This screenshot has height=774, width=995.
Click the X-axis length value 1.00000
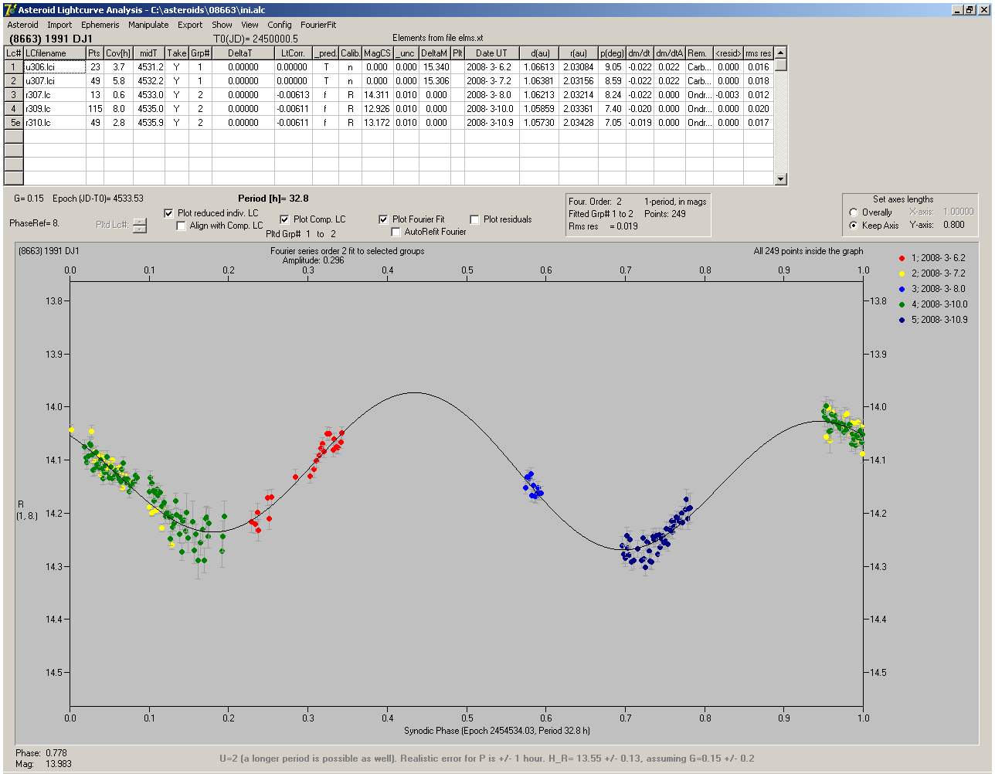pos(958,212)
